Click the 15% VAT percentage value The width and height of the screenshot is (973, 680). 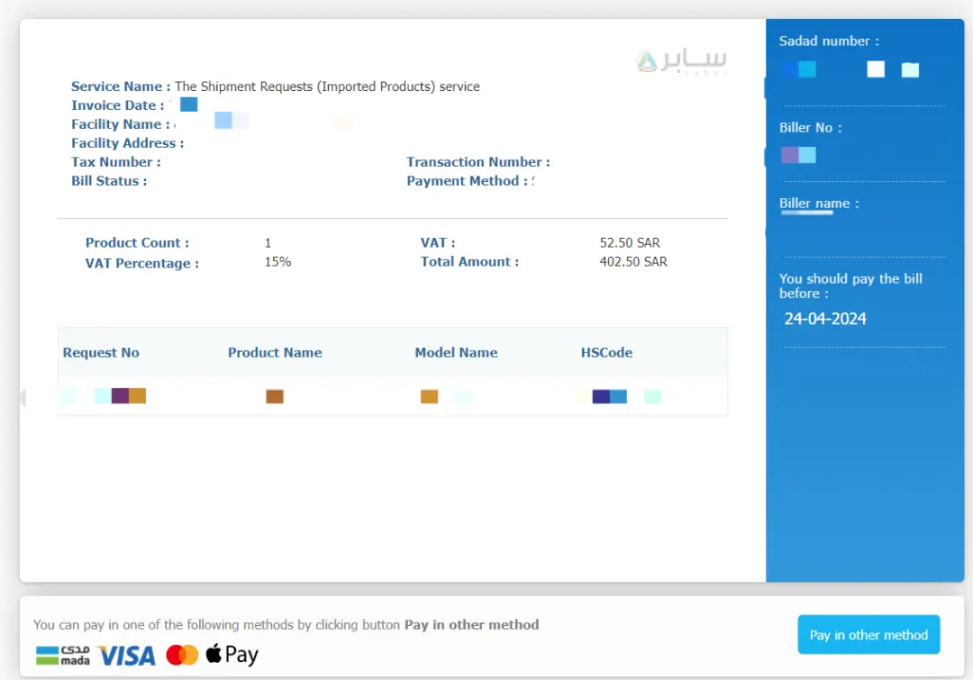[x=277, y=262]
